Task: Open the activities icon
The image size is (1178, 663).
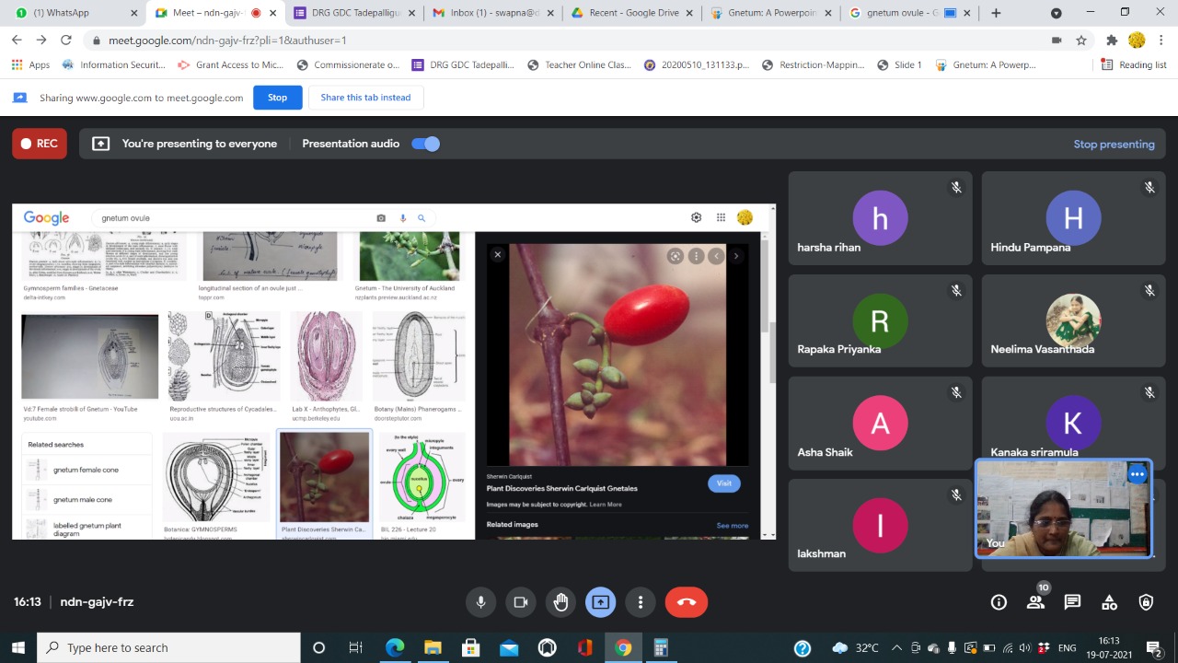Action: (x=1109, y=602)
